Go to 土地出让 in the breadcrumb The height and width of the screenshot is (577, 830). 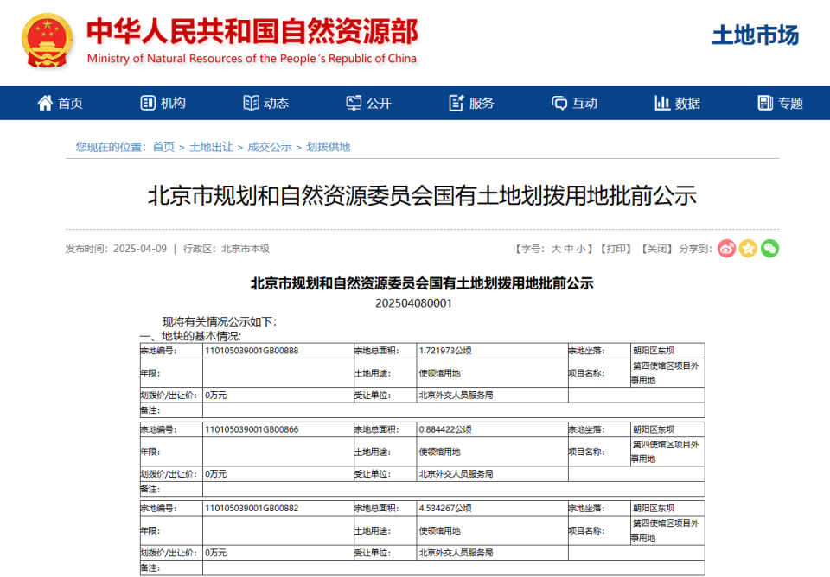point(211,147)
